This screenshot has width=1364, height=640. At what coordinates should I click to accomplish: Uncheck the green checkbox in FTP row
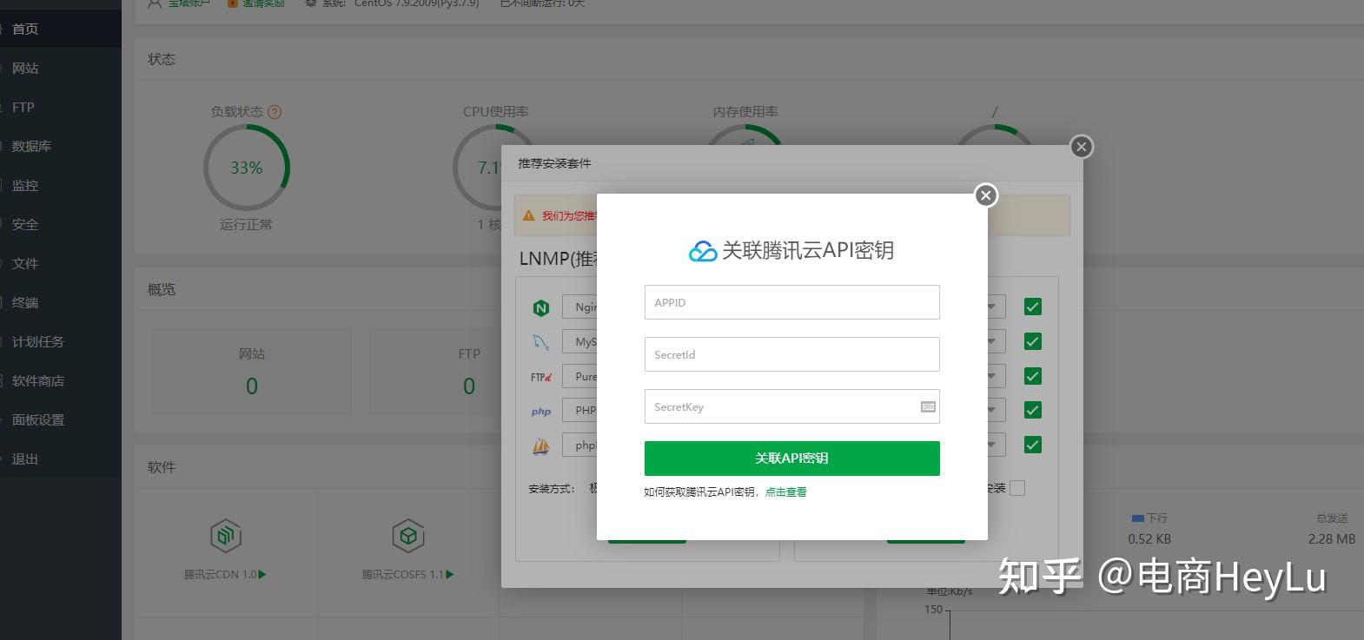tap(1032, 376)
